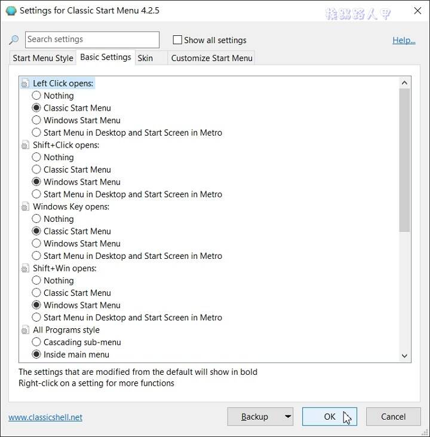
Task: Switch to the Skin tab
Action: pyautogui.click(x=151, y=58)
